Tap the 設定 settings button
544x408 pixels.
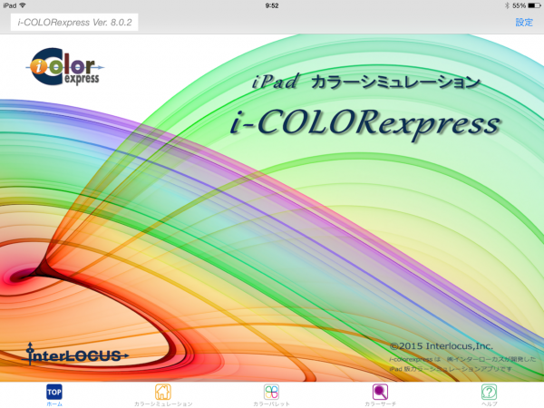point(524,23)
